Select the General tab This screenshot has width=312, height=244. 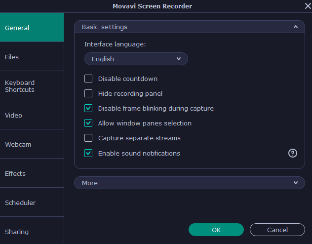[32, 28]
